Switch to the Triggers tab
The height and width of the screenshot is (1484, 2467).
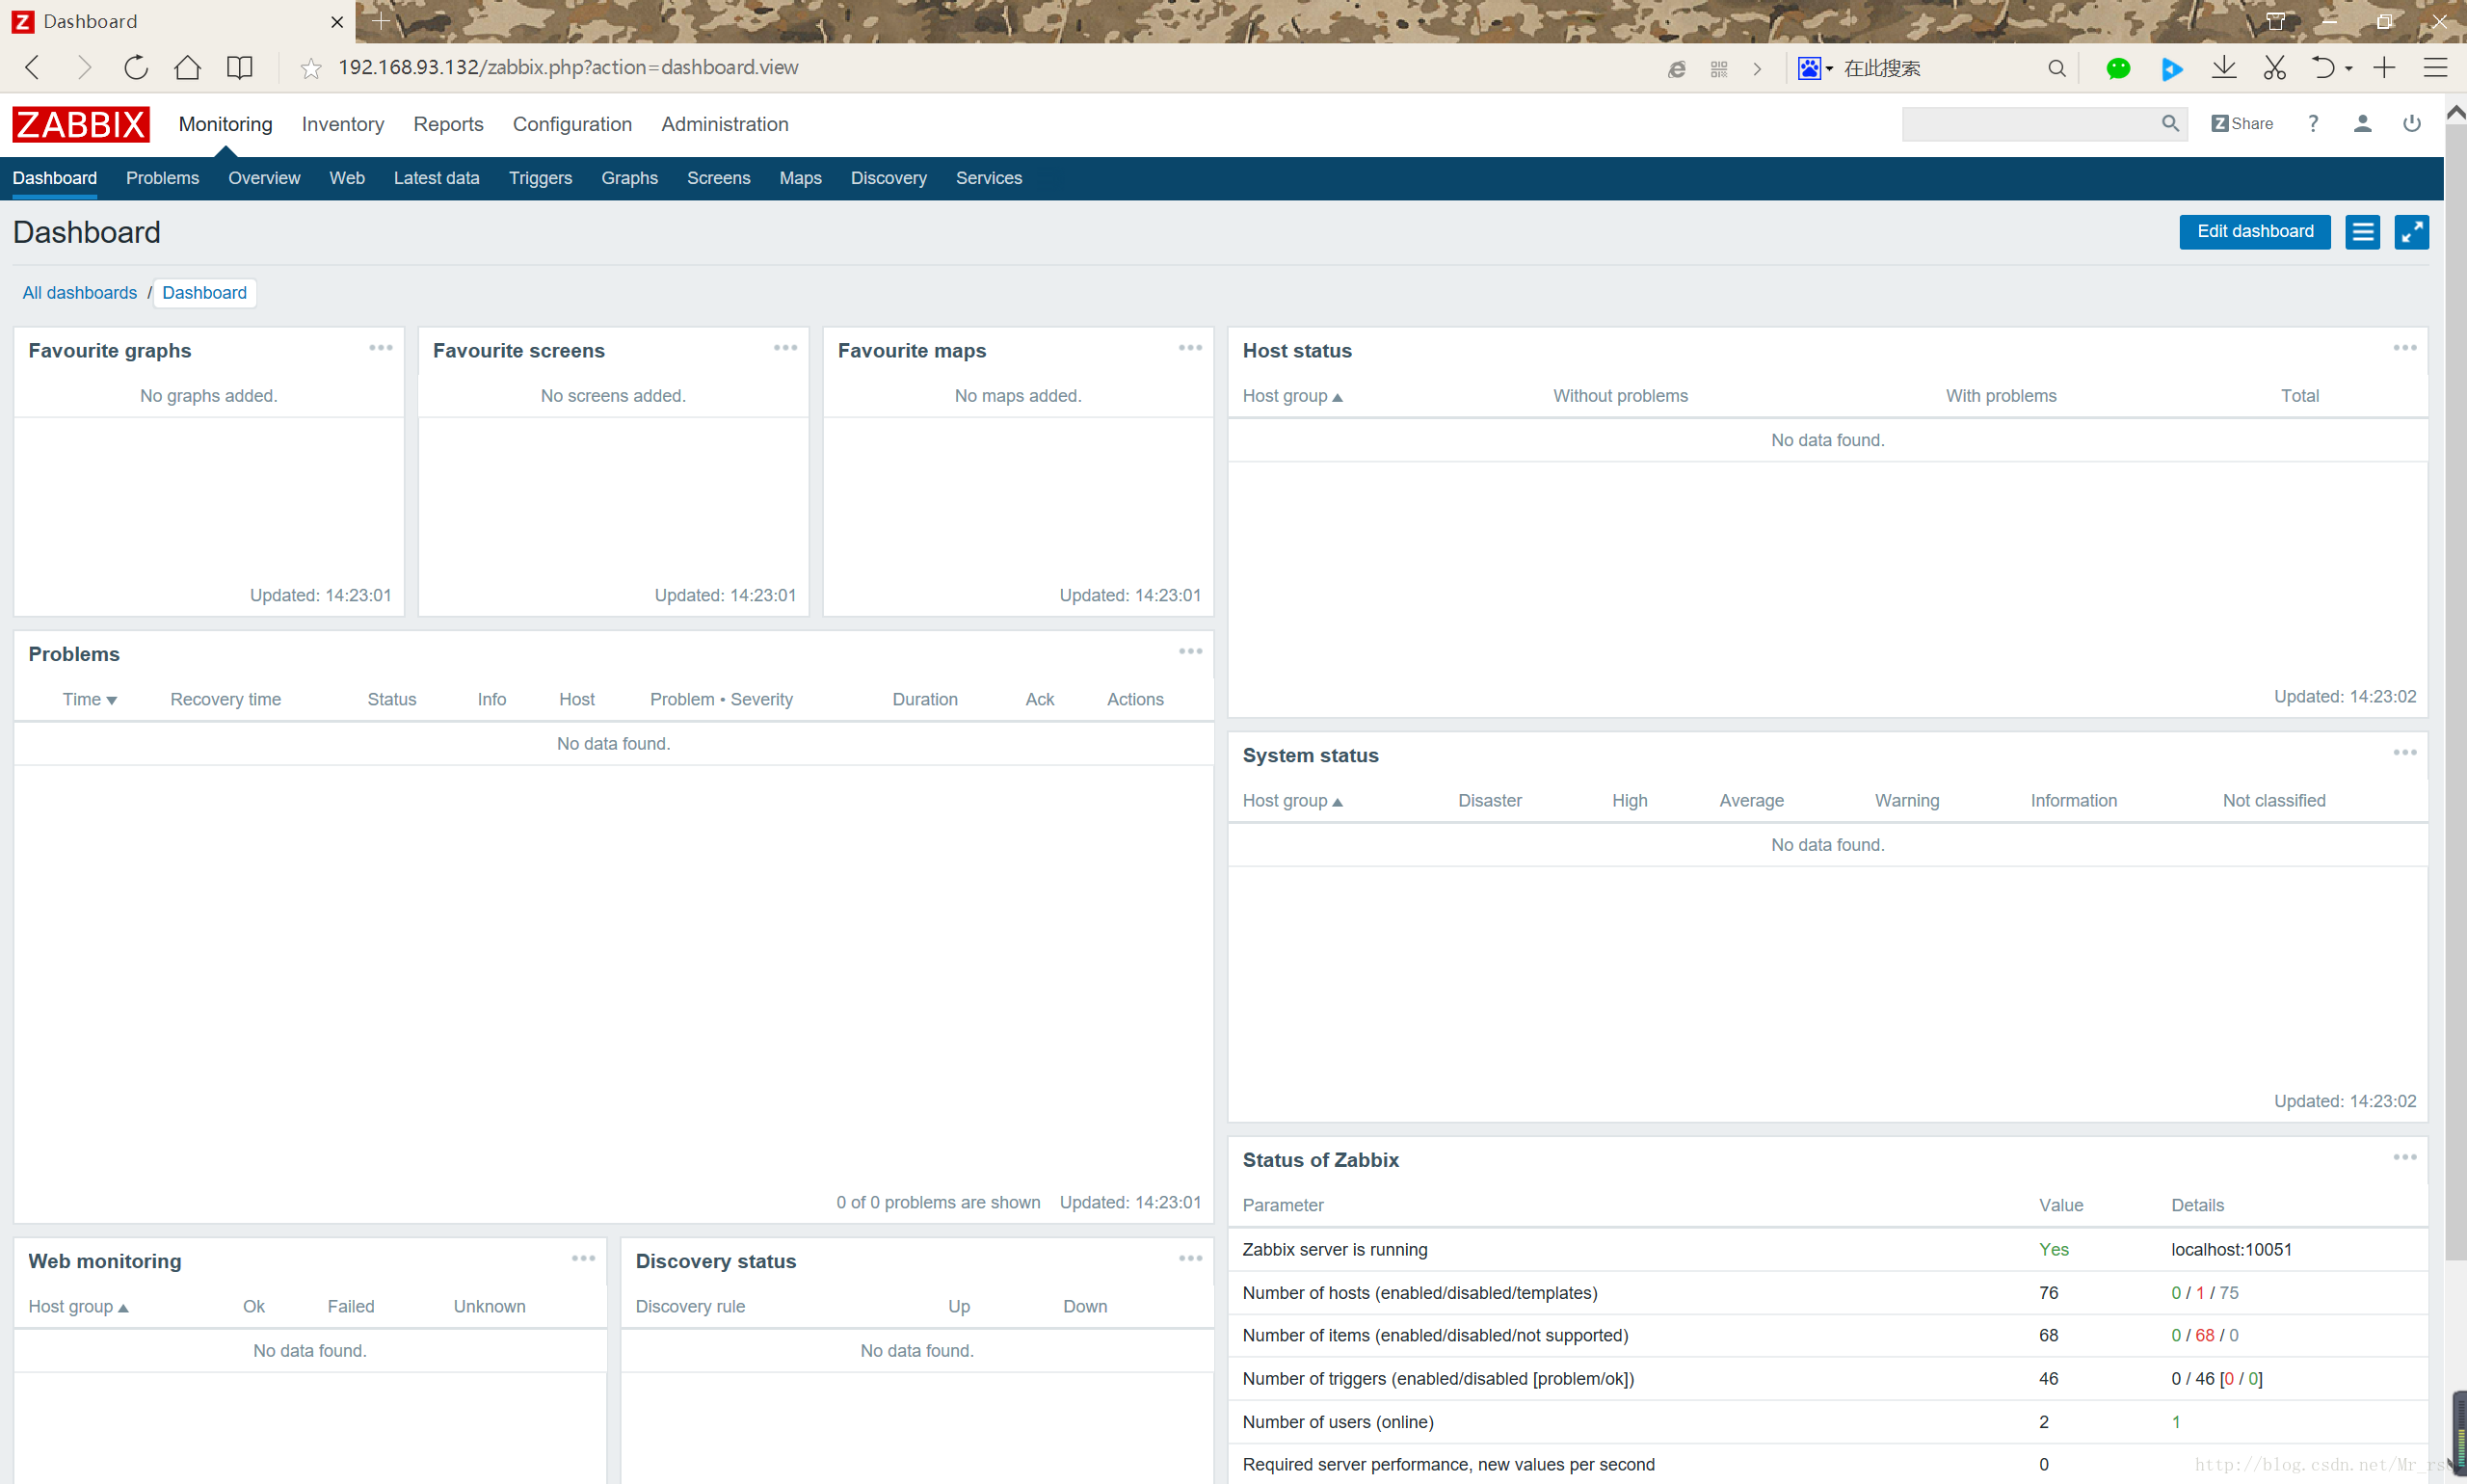point(540,176)
